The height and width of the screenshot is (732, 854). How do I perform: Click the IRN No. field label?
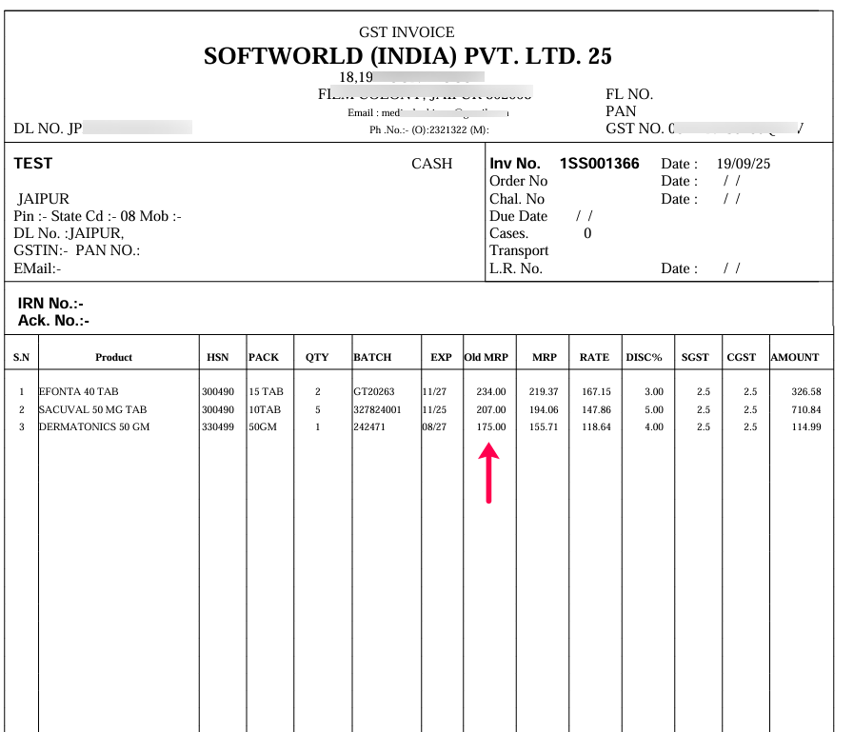(50, 304)
